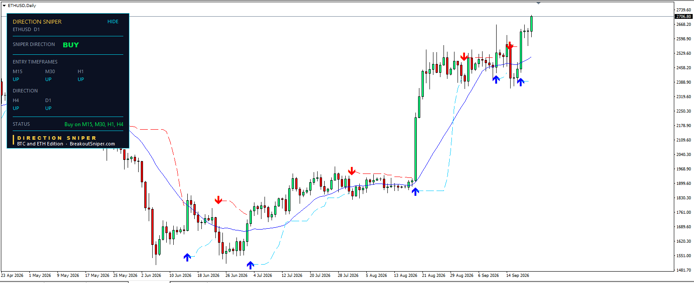694x283 pixels.
Task: Click the grey chart shift triangle marker
Action: pos(538,3)
